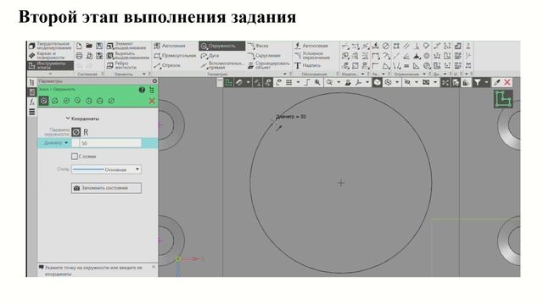The image size is (543, 305).
Task: Click the Запомнить состояние button
Action: point(106,188)
